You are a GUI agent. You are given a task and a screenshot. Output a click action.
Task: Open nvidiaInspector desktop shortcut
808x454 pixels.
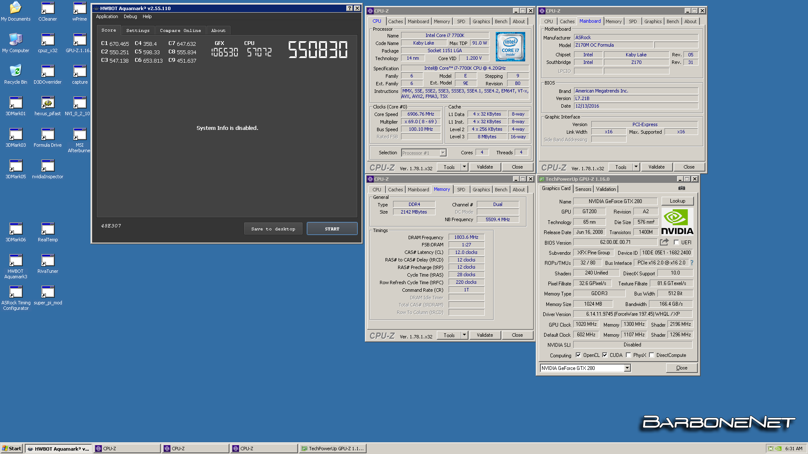(48, 169)
